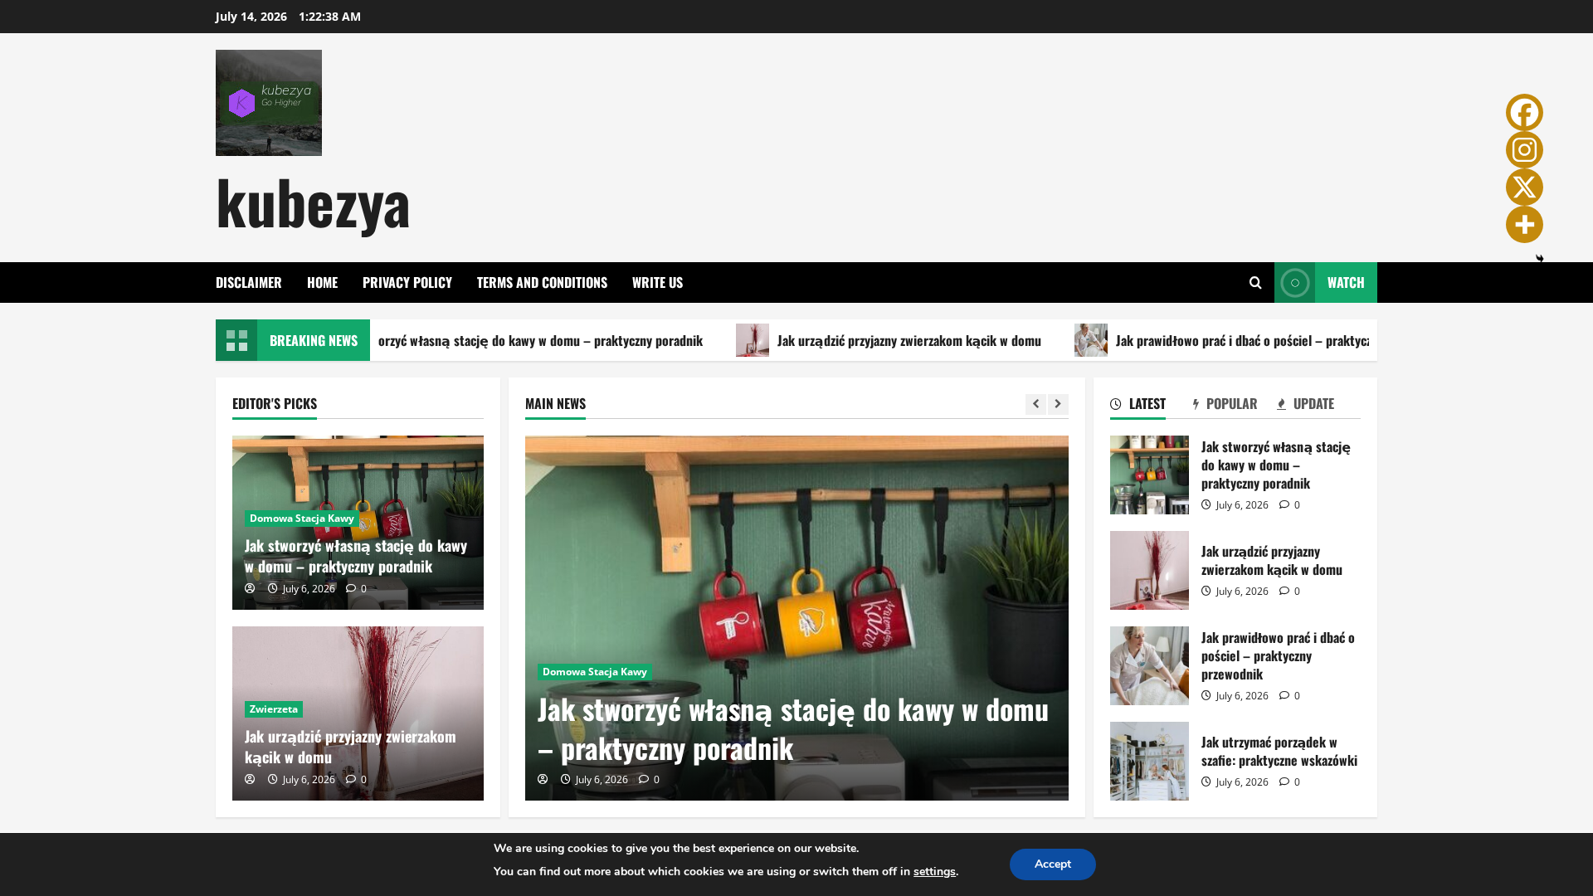Image resolution: width=1593 pixels, height=896 pixels.
Task: Open the PRIVACY POLICY menu item
Action: click(407, 282)
